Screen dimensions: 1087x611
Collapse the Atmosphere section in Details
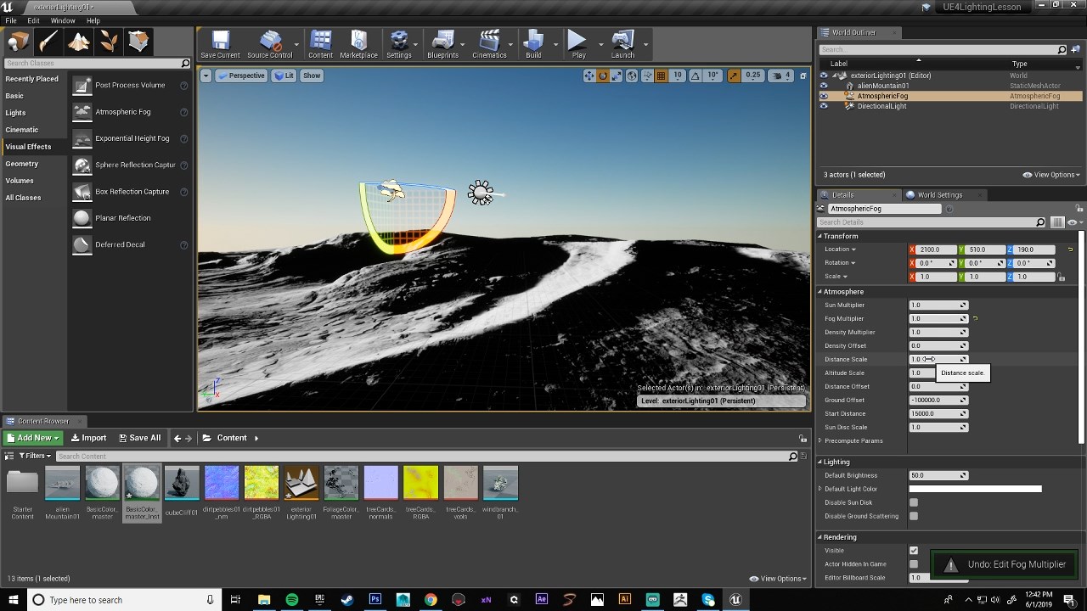click(819, 291)
